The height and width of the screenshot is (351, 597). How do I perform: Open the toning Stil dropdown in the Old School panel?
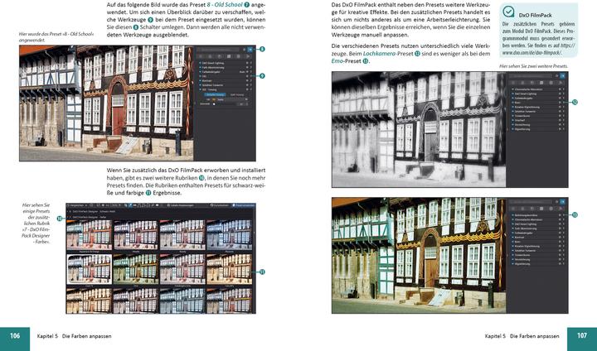coord(231,99)
